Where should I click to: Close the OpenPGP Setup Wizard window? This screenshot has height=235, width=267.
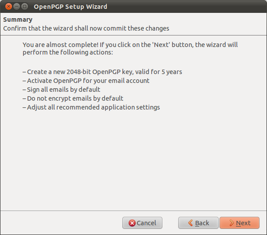pyautogui.click(x=8, y=7)
